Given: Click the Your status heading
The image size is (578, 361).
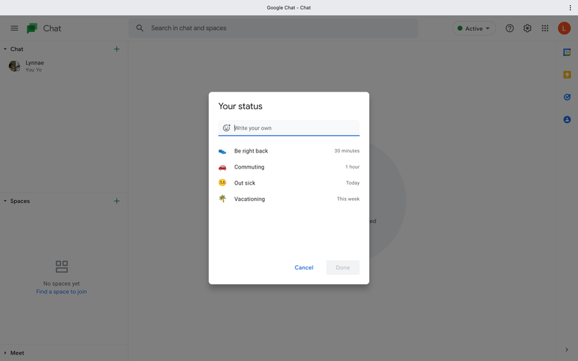Looking at the screenshot, I should (240, 106).
